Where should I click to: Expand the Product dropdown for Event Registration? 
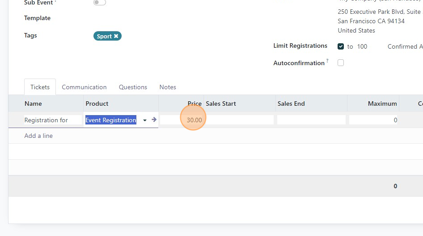145,120
